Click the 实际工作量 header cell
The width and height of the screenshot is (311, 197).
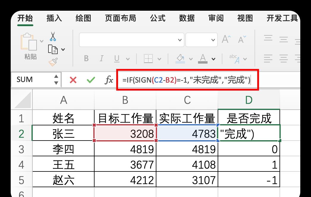(187, 118)
